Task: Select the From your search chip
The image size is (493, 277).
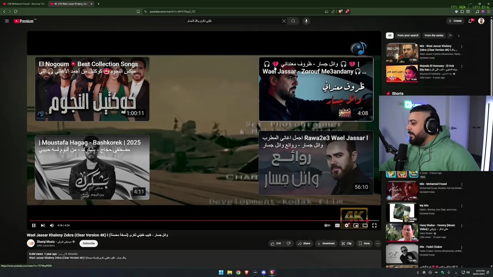Action: coord(408,35)
